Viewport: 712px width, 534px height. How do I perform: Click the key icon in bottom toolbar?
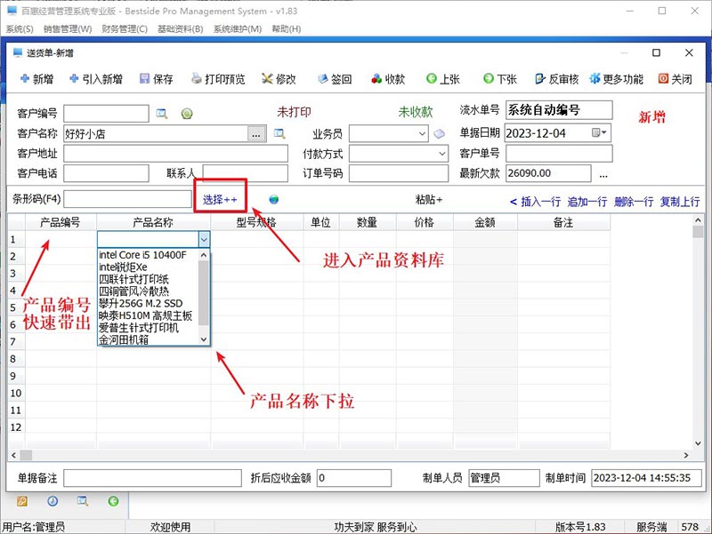(21, 501)
